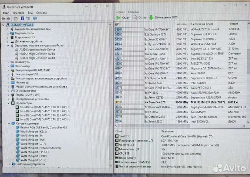Screen dimensions: 250x177
Task: Go back using Device Manager back arrow
Action: tap(3, 19)
